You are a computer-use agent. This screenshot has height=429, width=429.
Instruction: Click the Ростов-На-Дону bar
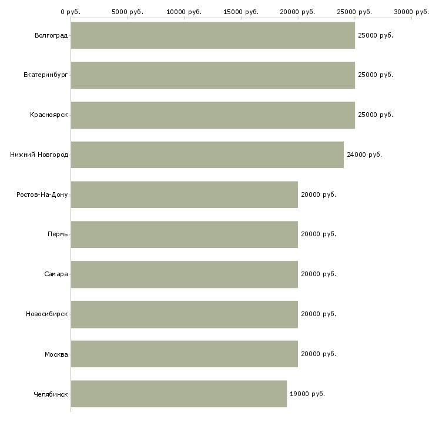185,195
